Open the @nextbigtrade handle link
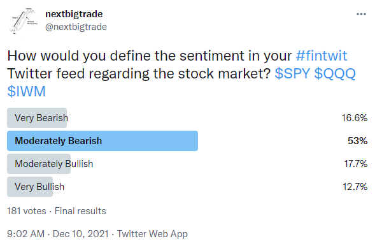 pyautogui.click(x=76, y=27)
